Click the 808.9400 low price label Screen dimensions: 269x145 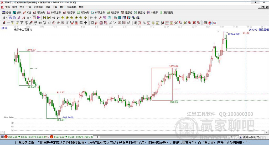click(68, 117)
